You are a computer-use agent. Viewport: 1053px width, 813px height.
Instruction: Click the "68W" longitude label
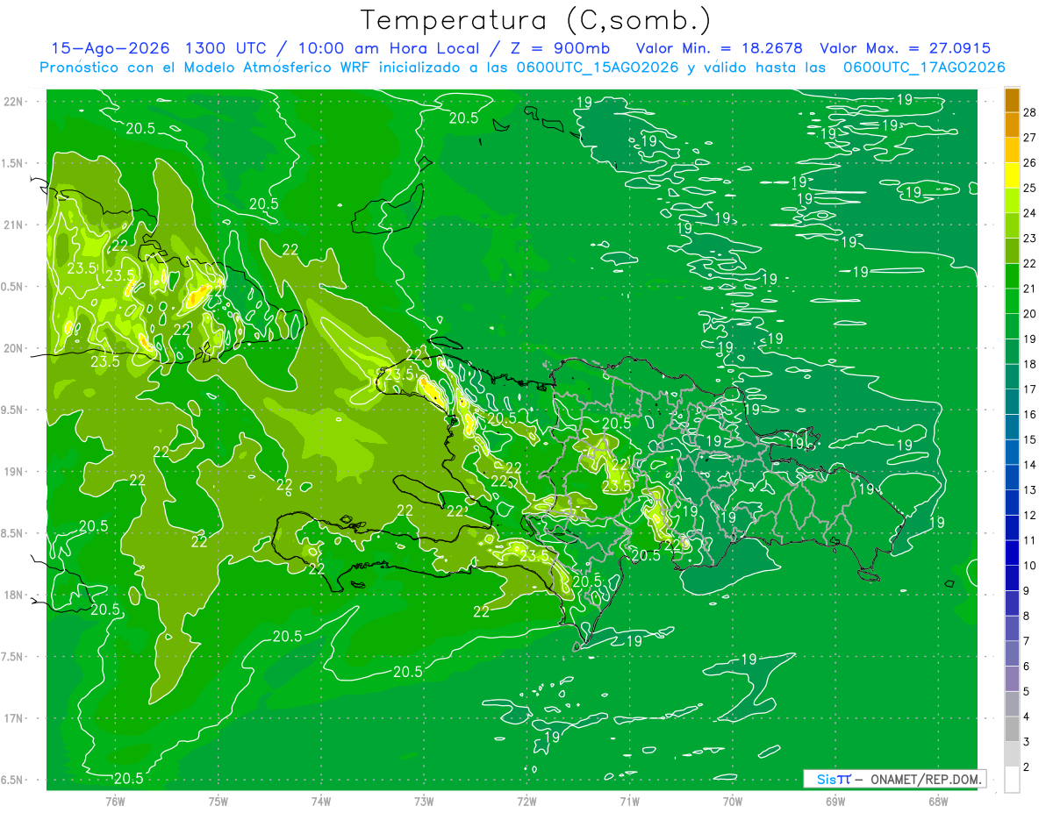938,802
